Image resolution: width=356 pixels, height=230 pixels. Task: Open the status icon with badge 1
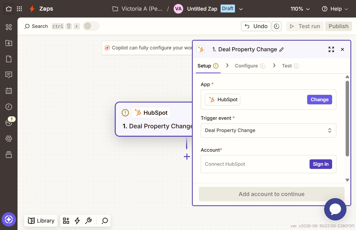pos(9,122)
